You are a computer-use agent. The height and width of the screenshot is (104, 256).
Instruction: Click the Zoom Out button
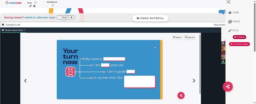point(189,37)
